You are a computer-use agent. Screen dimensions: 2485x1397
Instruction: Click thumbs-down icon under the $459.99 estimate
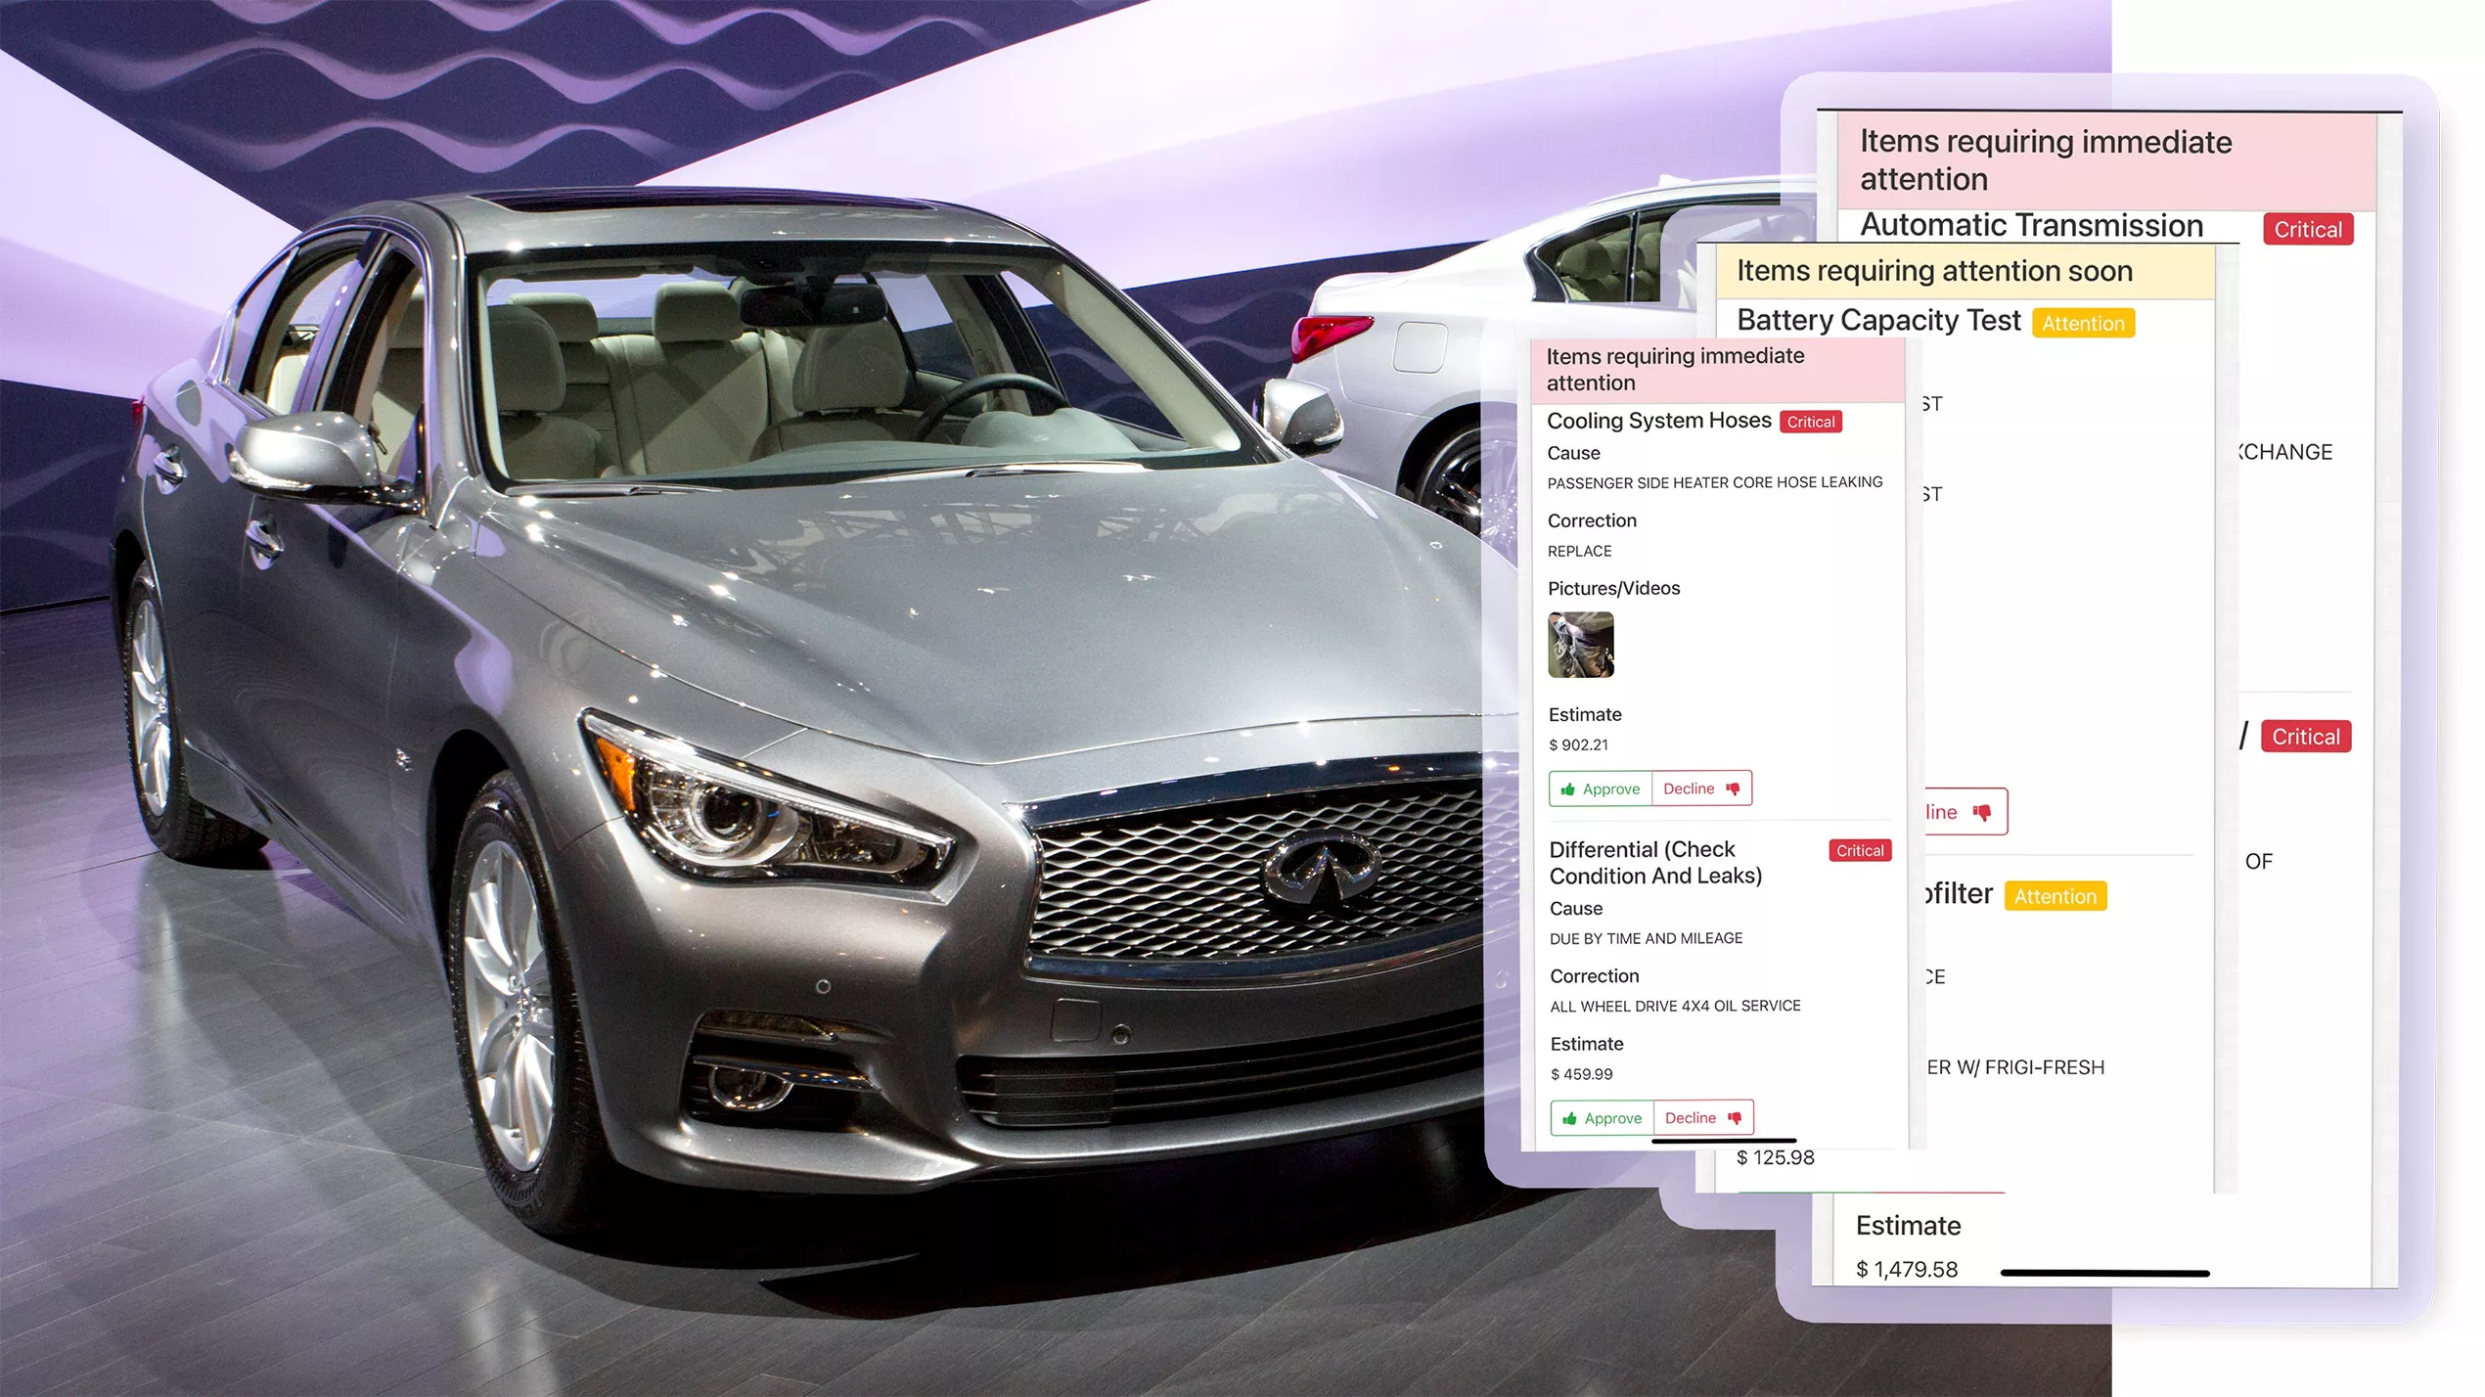(1735, 1118)
